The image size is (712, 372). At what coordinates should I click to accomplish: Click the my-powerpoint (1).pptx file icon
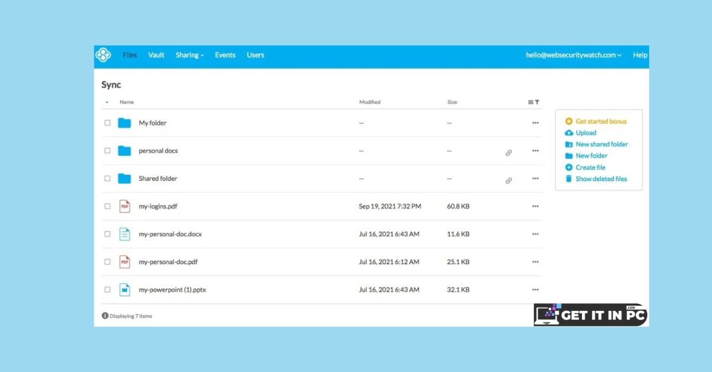125,290
